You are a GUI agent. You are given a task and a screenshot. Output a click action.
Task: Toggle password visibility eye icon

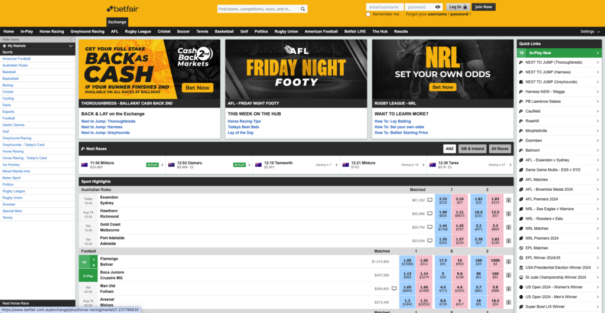click(x=438, y=7)
